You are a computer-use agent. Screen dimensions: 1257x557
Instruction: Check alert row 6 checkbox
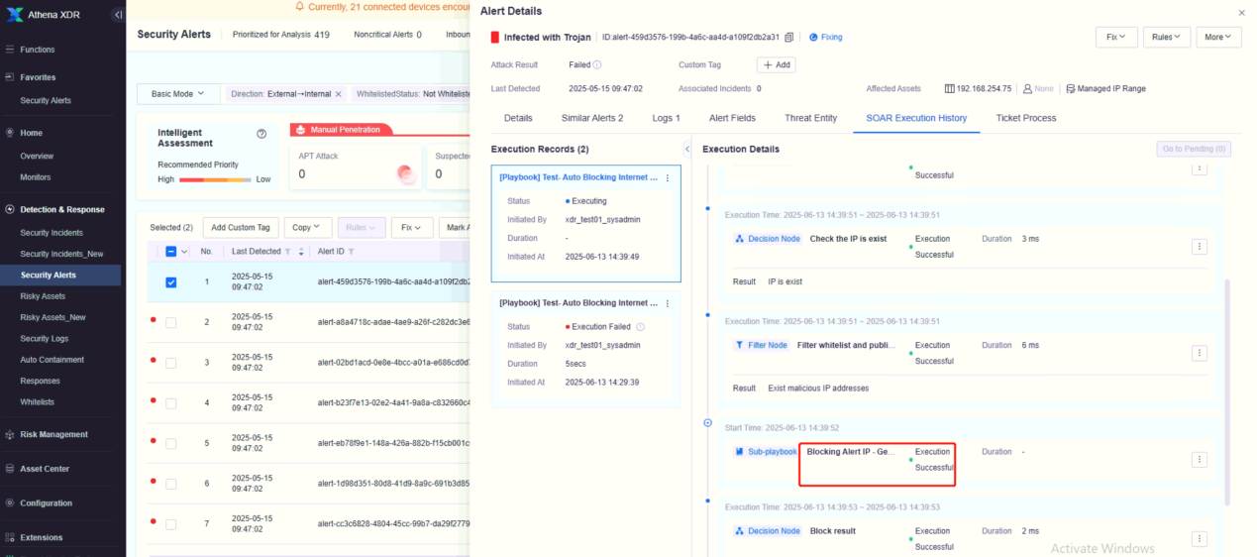[x=170, y=485]
